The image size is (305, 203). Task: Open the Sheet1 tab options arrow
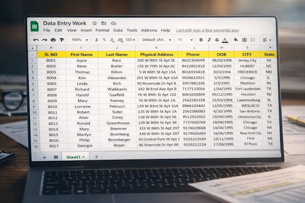point(83,157)
